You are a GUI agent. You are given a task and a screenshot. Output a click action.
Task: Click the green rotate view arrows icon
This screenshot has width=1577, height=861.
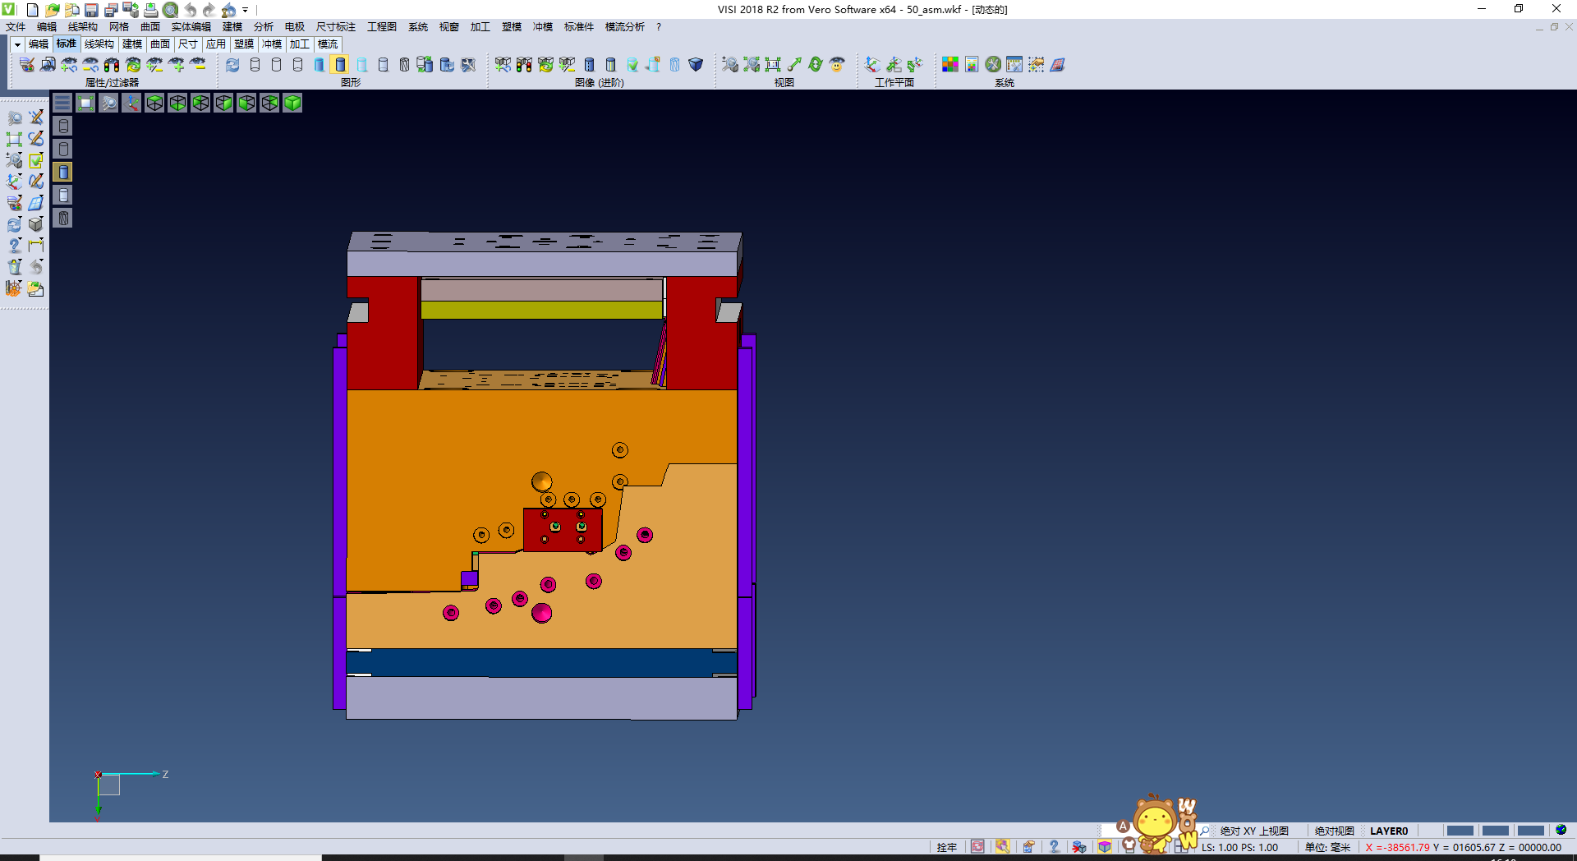pos(816,65)
